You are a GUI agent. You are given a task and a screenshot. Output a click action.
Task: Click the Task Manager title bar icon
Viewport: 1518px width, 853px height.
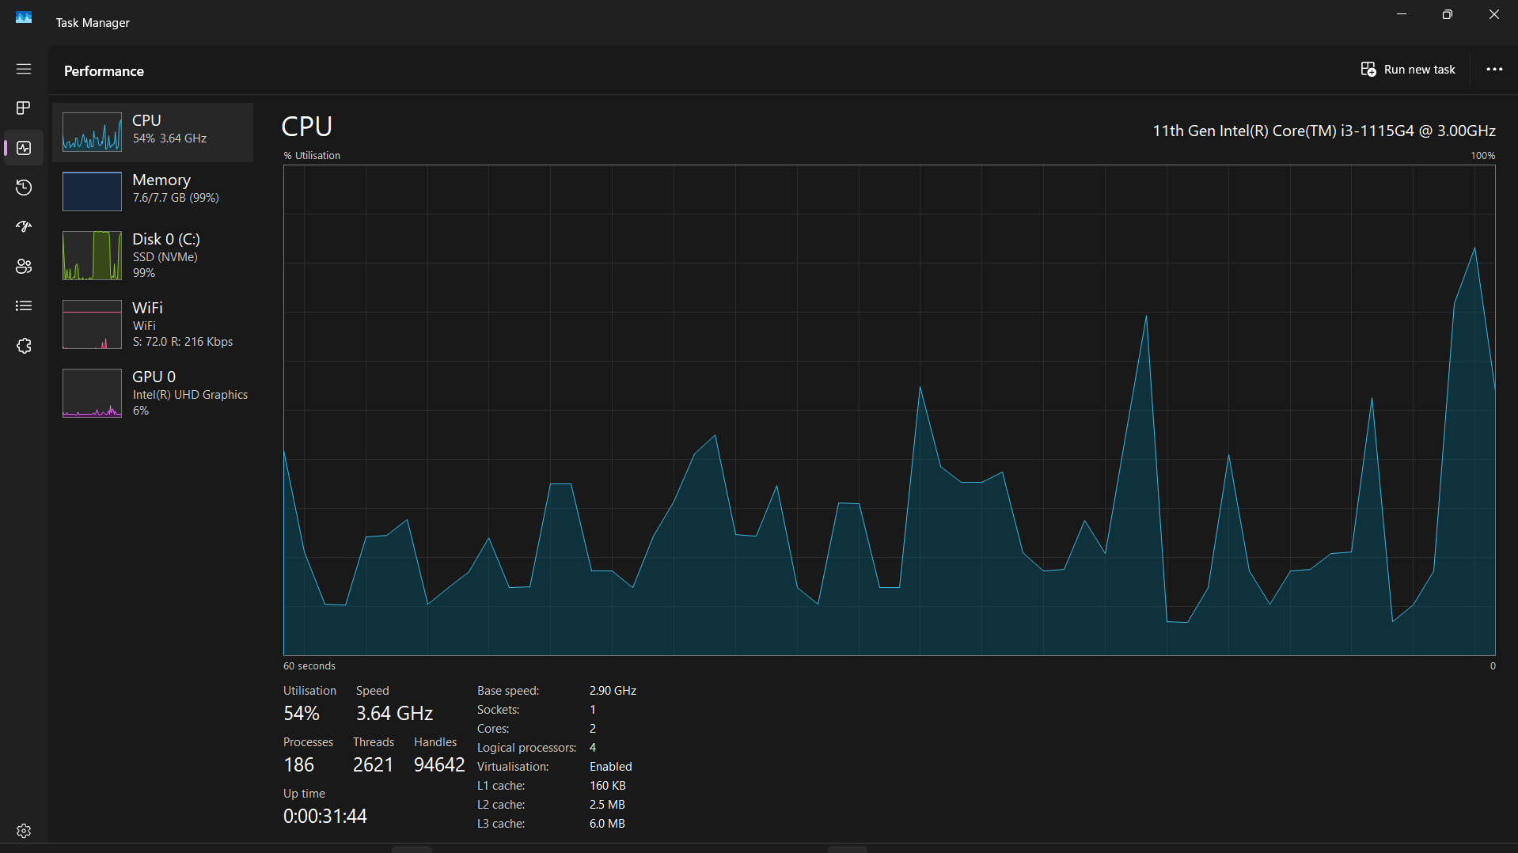(x=24, y=17)
